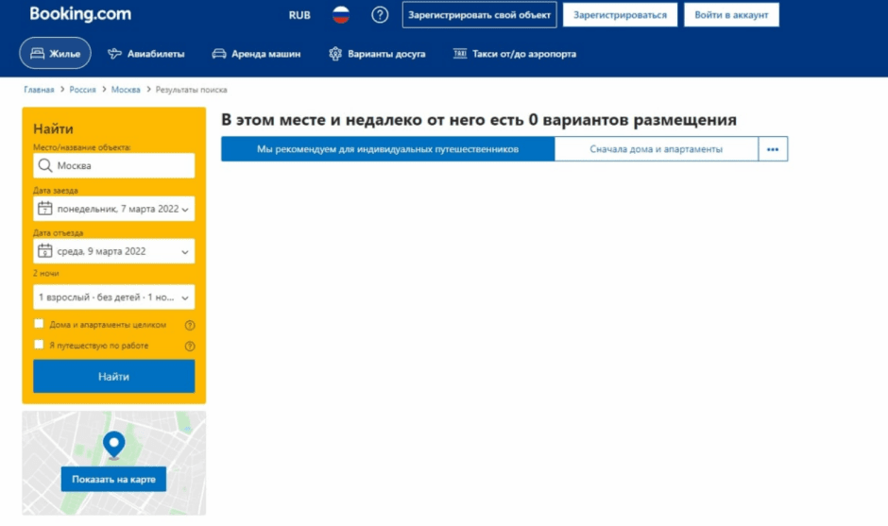Open the help question mark icon
The image size is (888, 526).
[x=380, y=15]
